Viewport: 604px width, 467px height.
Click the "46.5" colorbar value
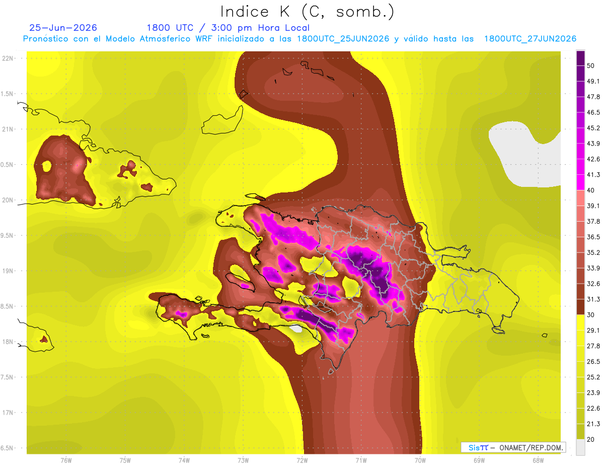(x=593, y=112)
